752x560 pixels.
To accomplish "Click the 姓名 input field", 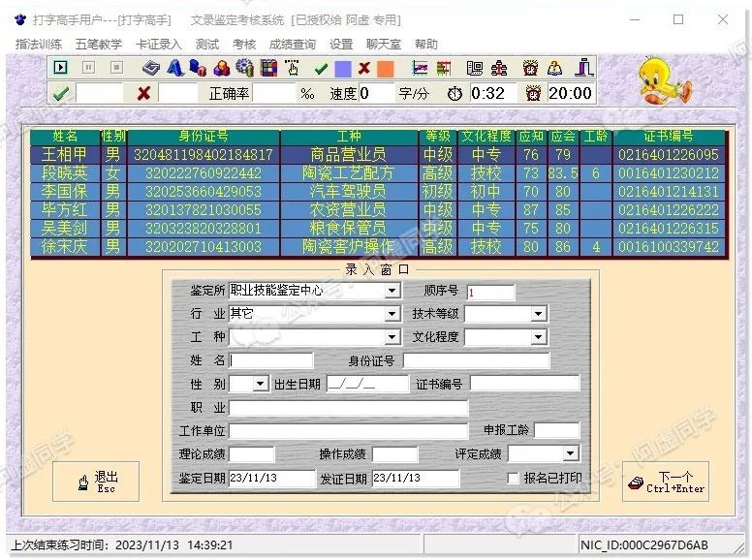I will pyautogui.click(x=271, y=360).
